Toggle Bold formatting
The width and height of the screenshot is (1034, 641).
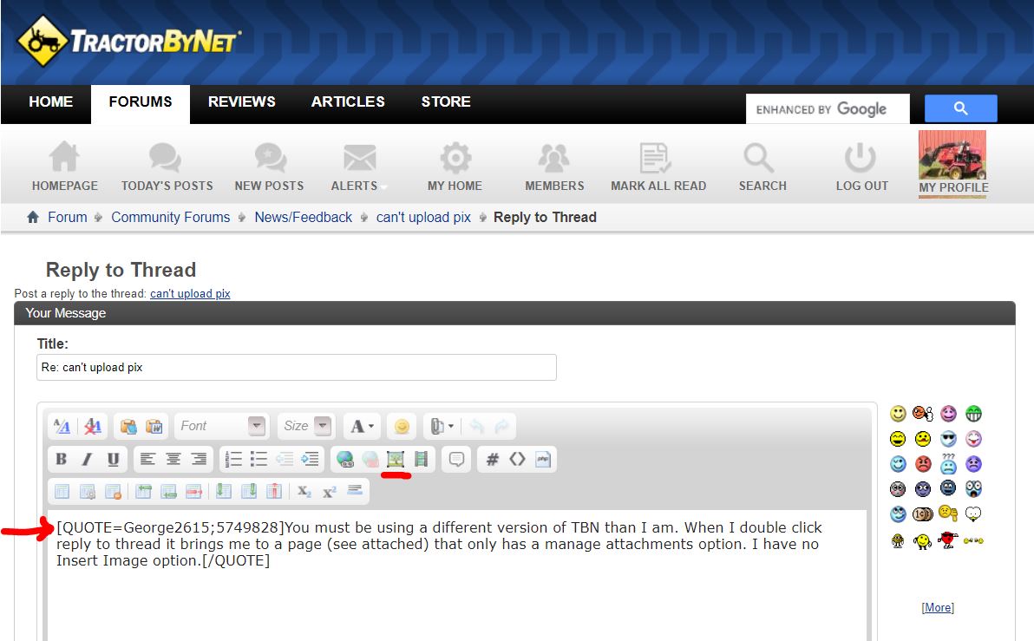(x=62, y=459)
